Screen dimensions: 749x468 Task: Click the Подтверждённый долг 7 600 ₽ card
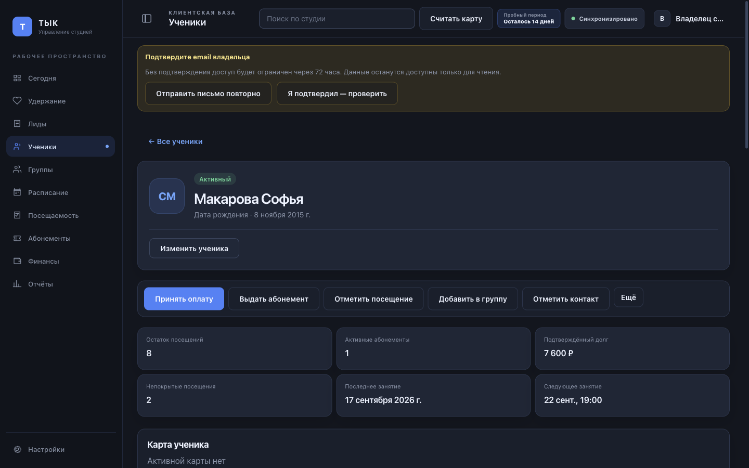coord(632,348)
